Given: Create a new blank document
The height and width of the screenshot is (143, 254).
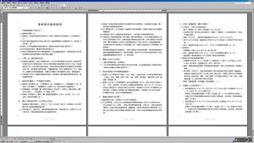Looking at the screenshot, I should coord(2,5).
